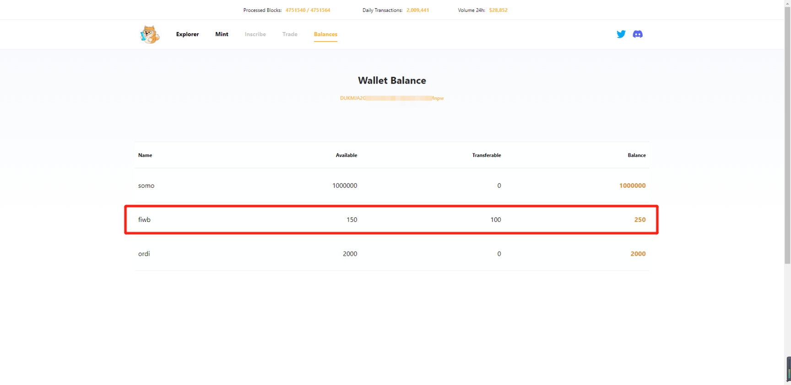Click somo available amount 1000000
The width and height of the screenshot is (791, 385).
click(x=345, y=185)
